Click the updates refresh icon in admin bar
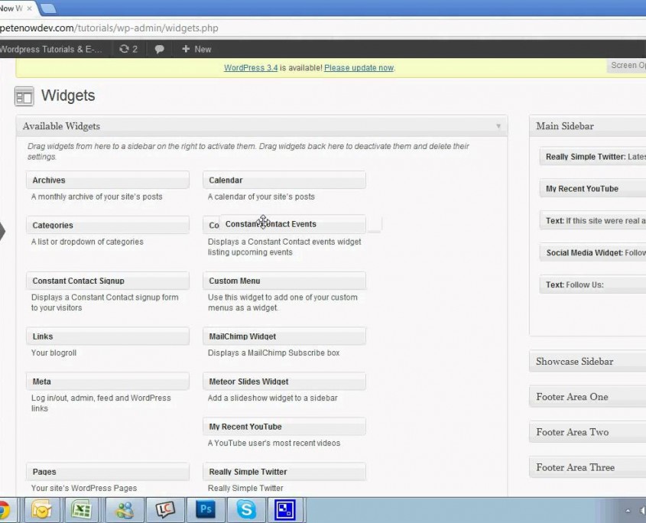Viewport: 646px width, 523px height. pyautogui.click(x=125, y=49)
